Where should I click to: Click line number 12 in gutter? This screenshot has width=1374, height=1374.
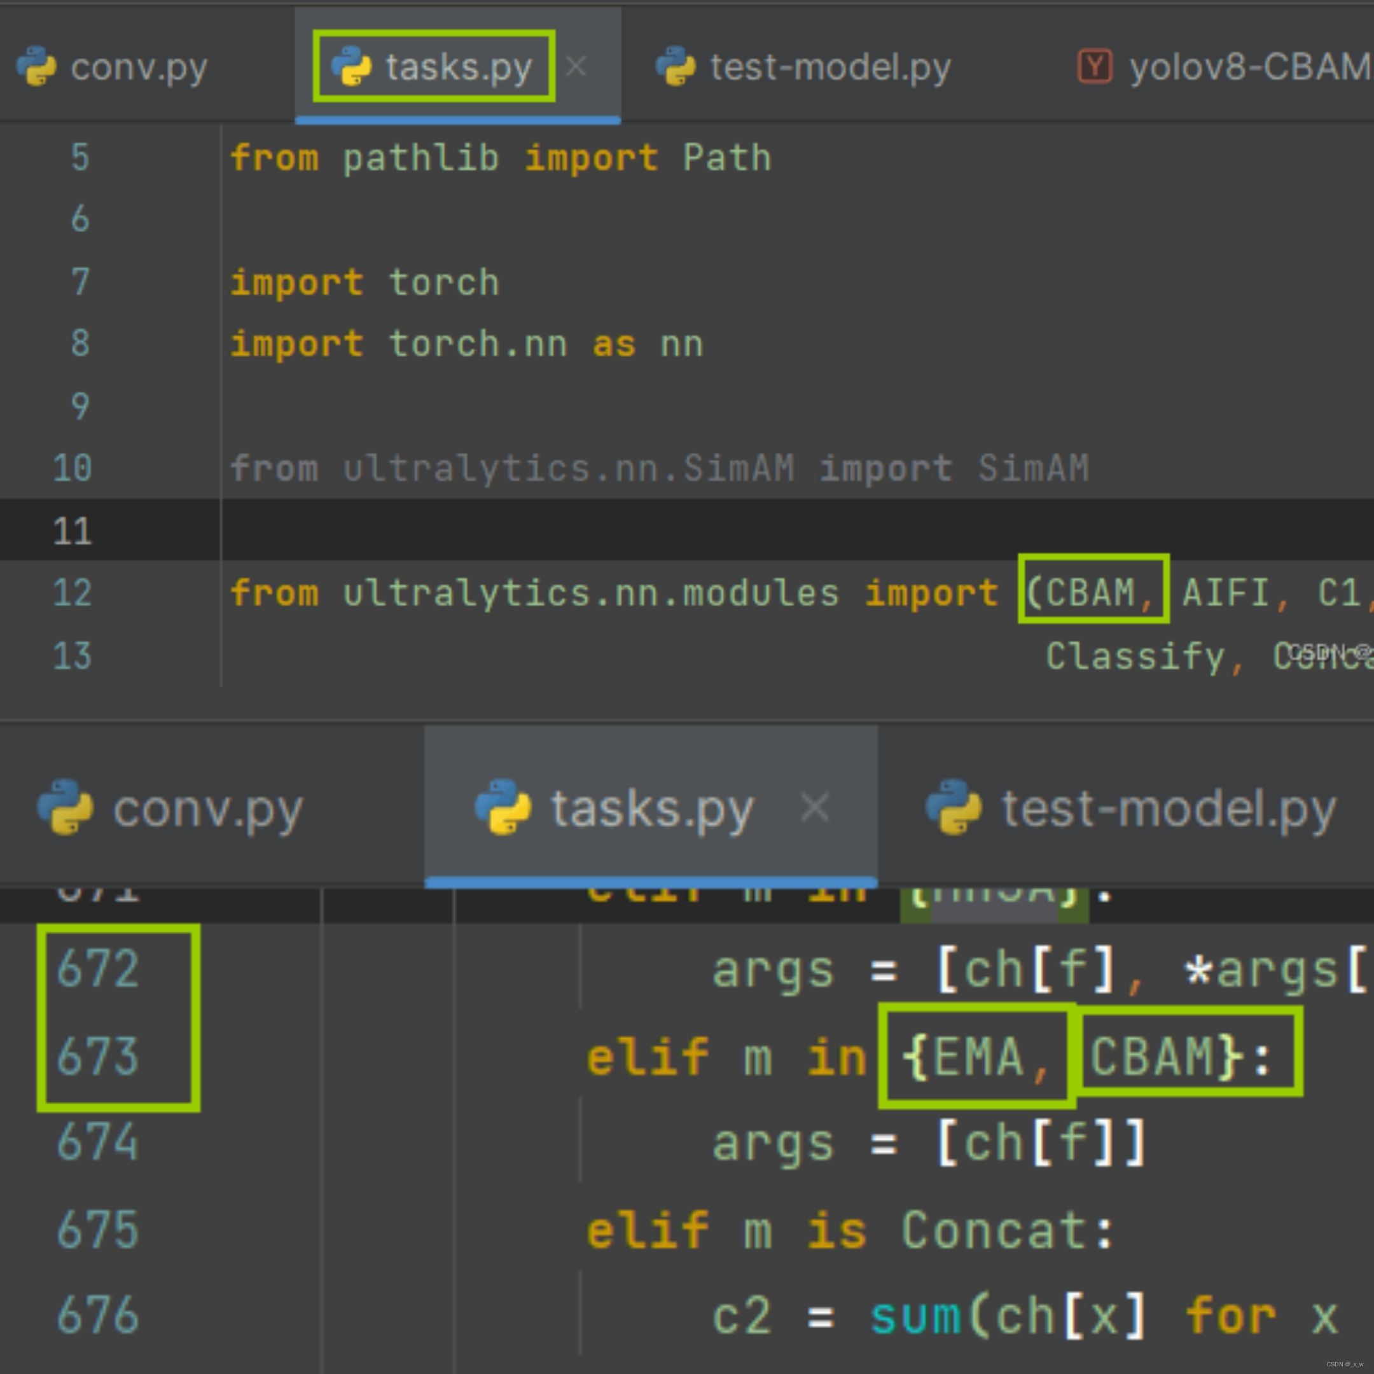73,592
